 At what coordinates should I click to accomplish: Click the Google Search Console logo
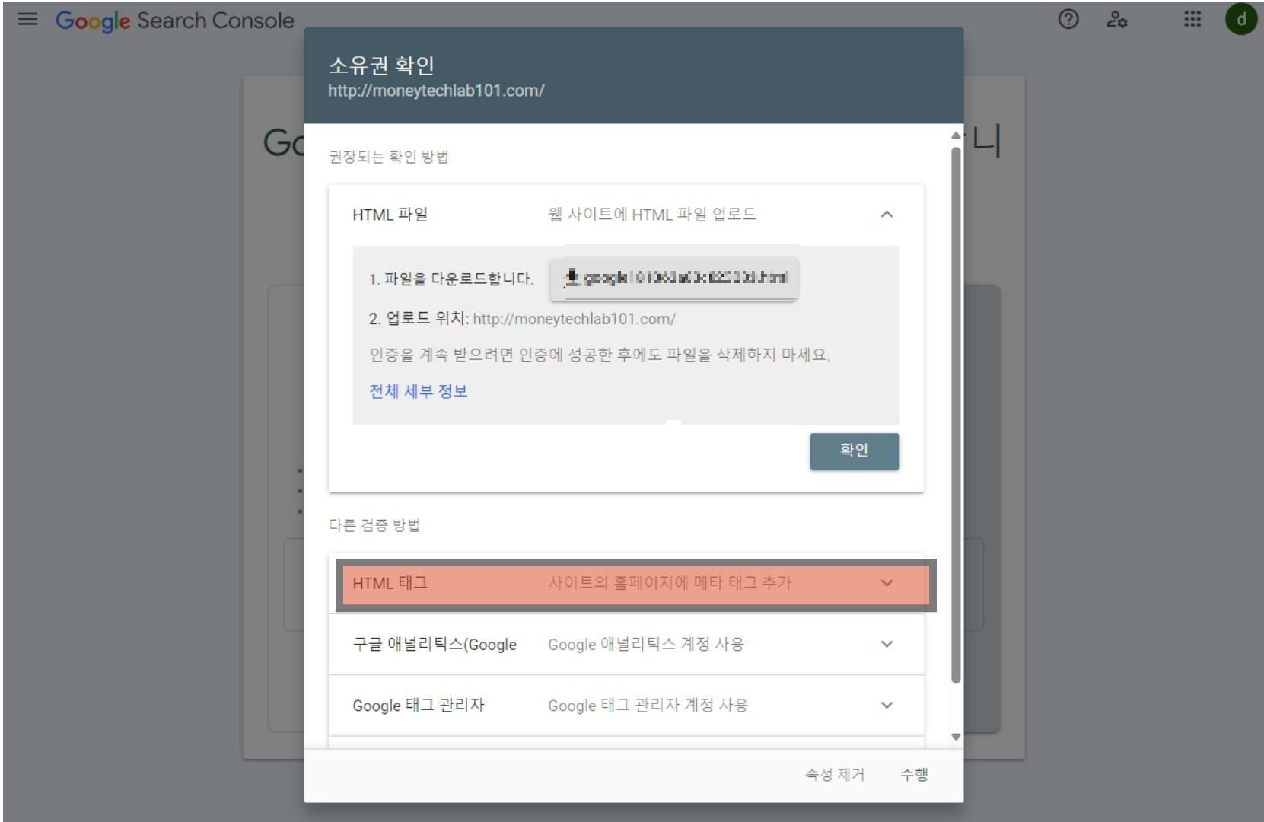click(x=174, y=21)
